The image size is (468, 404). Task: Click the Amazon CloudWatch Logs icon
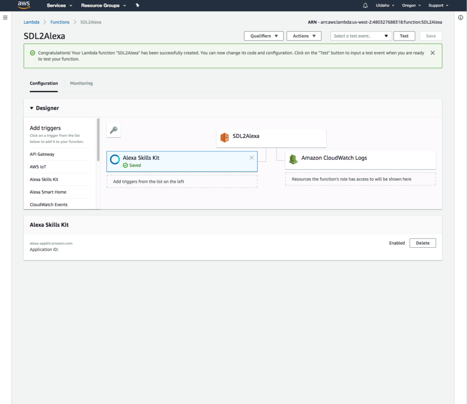point(293,159)
